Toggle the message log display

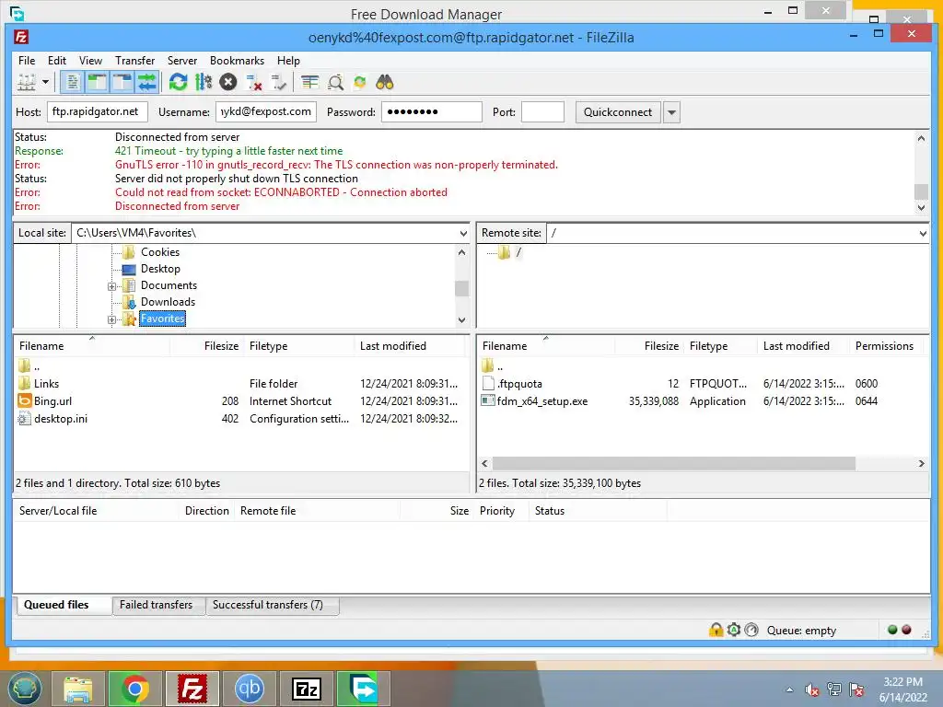point(72,82)
